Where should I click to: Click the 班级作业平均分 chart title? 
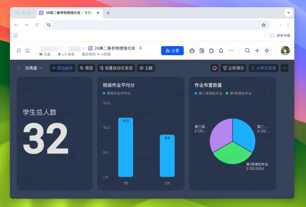pos(119,85)
